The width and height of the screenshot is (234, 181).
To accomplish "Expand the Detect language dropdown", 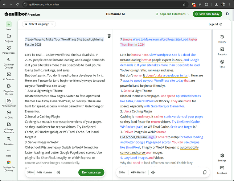I will [39, 24].
